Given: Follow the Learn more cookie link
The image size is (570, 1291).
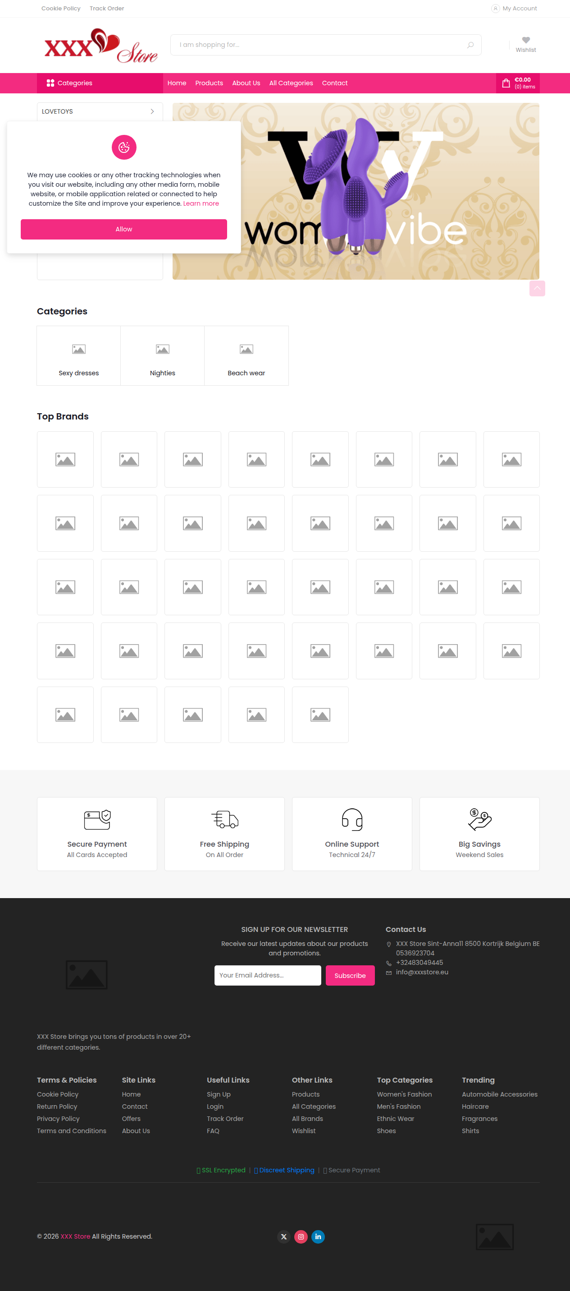Looking at the screenshot, I should coord(201,203).
